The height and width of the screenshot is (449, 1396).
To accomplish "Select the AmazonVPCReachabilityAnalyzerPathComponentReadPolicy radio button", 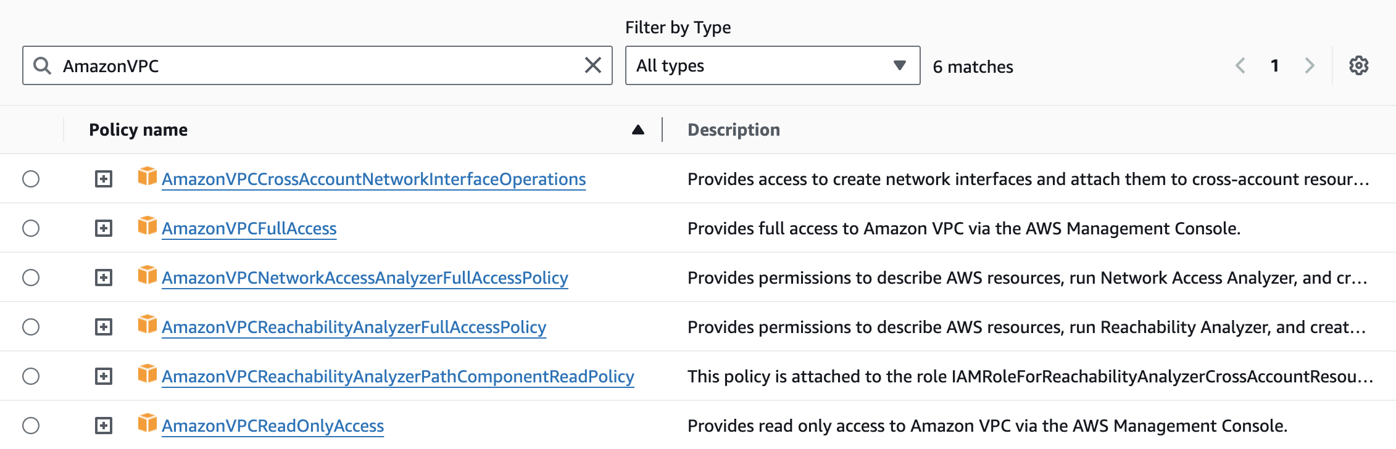I will coord(31,376).
